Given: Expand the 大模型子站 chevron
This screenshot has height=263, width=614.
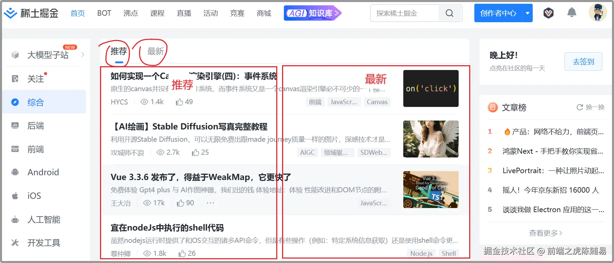Looking at the screenshot, I should coord(83,55).
